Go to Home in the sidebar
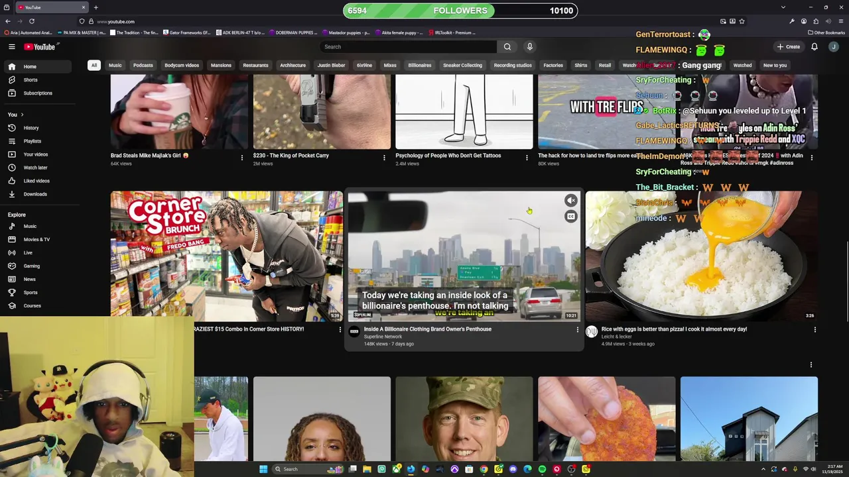Screen dimensions: 849x477 [36, 67]
